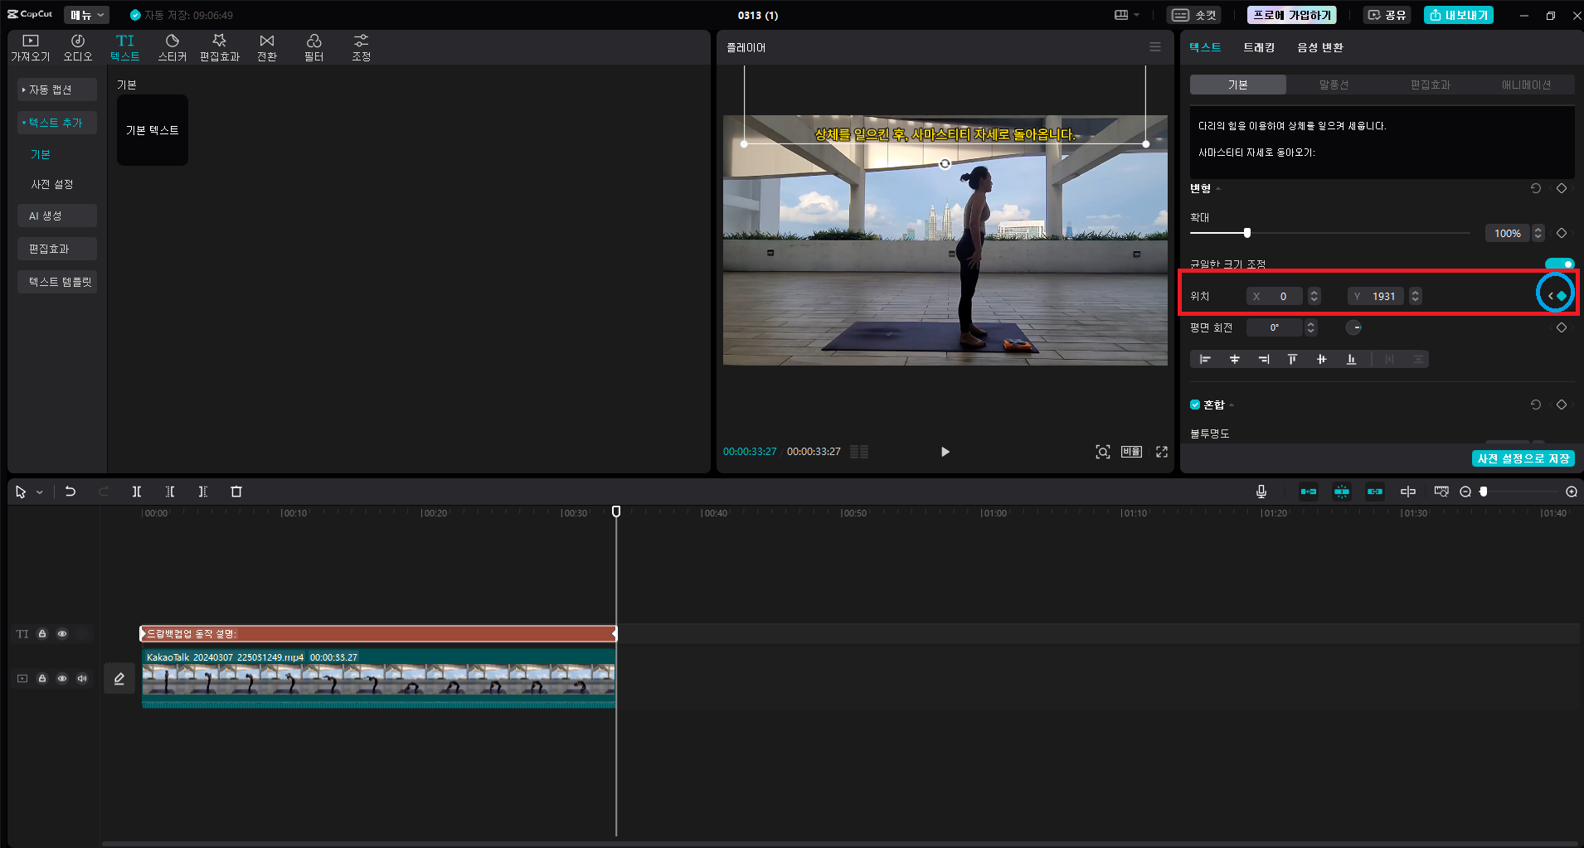This screenshot has width=1584, height=848.
Task: Click the Y position stepper arrows
Action: pos(1416,296)
